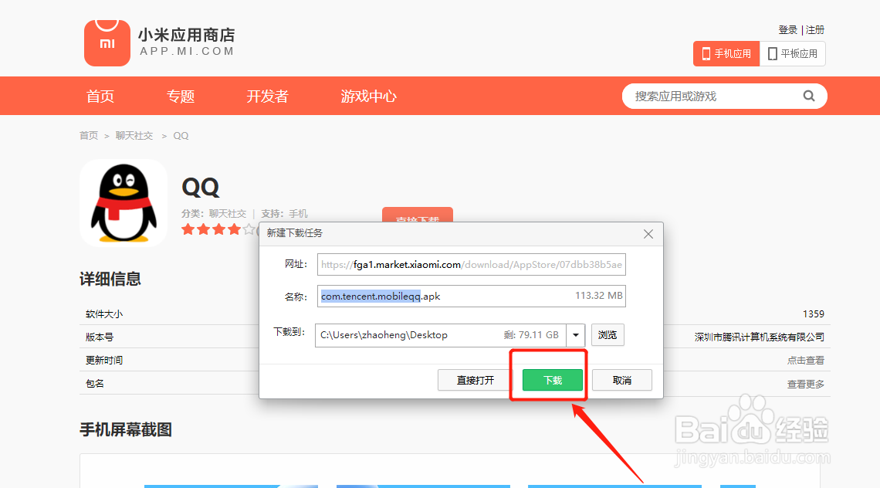Click the 小米应用商店 title text
This screenshot has height=488, width=880.
[186, 35]
